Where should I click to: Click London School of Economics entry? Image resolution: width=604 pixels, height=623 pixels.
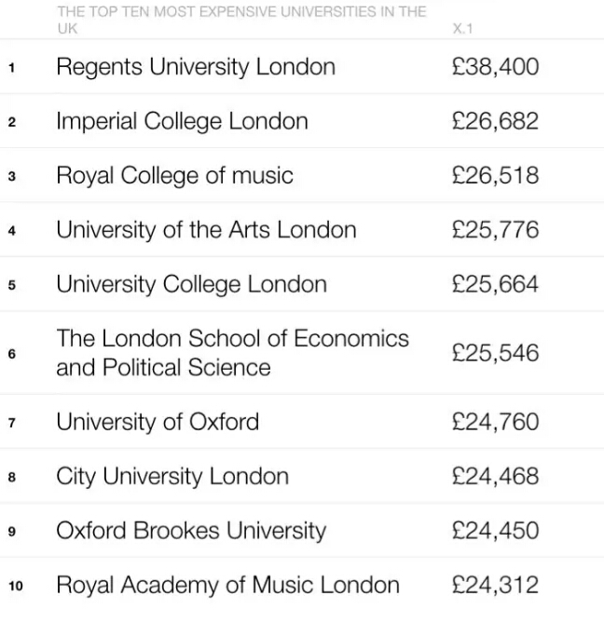click(232, 353)
